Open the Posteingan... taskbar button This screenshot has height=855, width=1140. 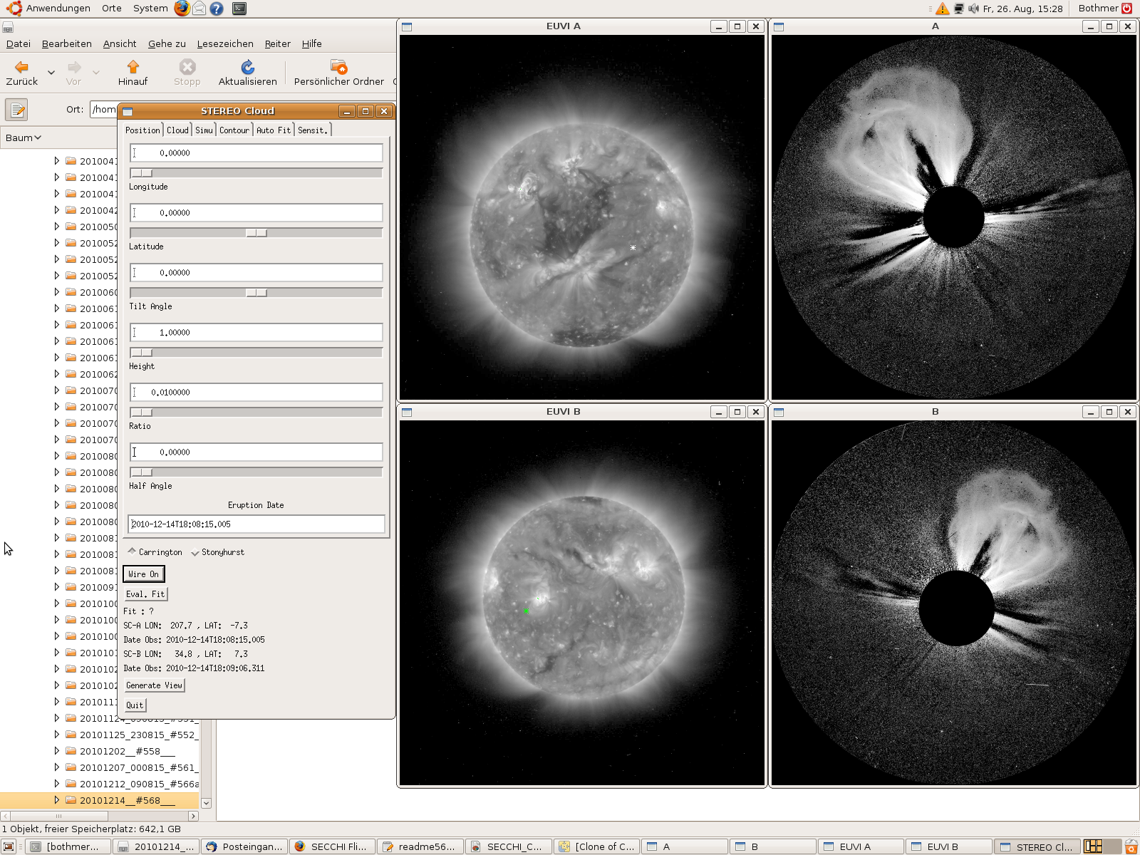pos(244,846)
